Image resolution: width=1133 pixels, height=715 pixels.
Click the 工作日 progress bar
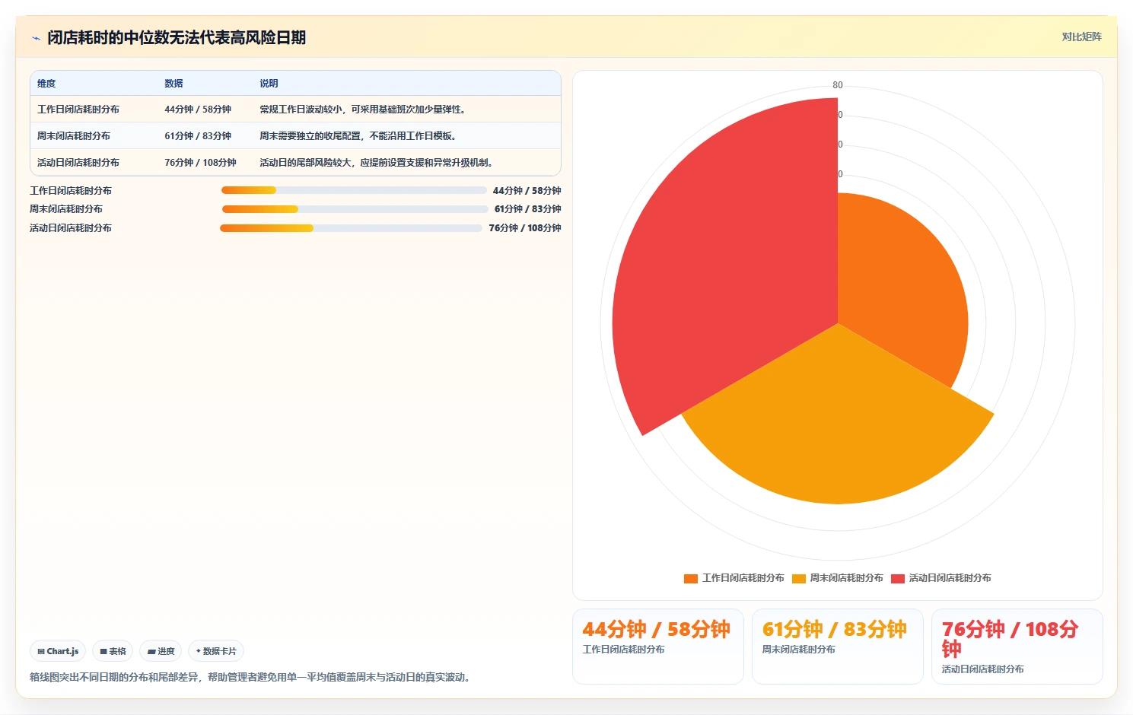[x=354, y=190]
